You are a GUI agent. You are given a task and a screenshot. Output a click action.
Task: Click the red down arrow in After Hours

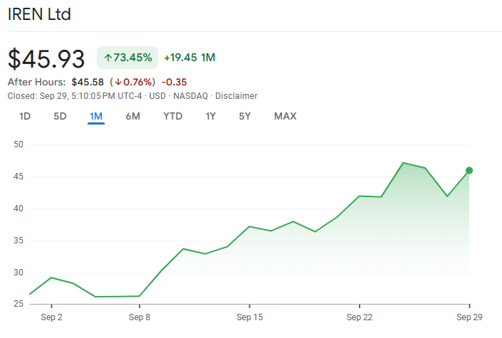tap(117, 82)
